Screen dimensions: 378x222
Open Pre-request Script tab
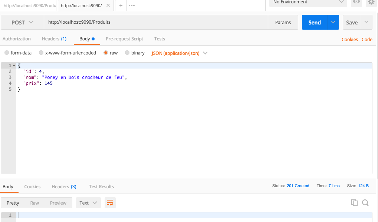pos(124,39)
